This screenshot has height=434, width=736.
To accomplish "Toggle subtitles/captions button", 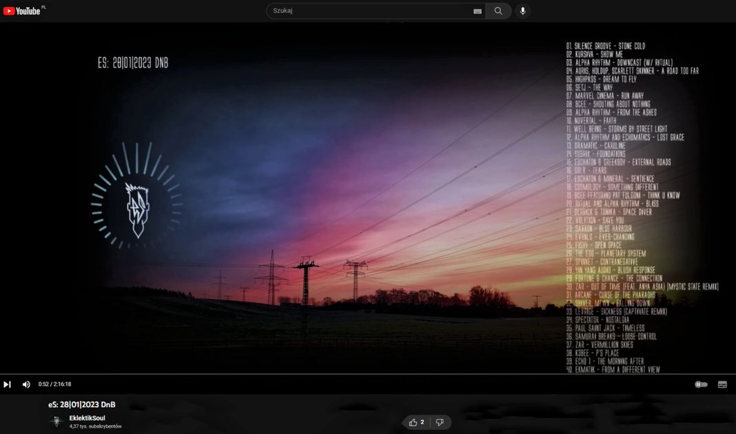I will coord(722,384).
